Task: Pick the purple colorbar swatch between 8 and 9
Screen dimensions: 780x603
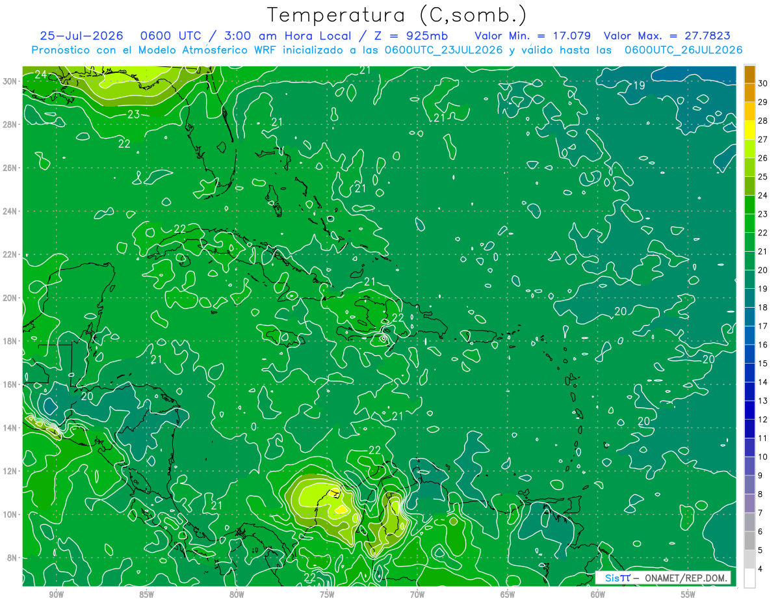Action: pos(749,485)
